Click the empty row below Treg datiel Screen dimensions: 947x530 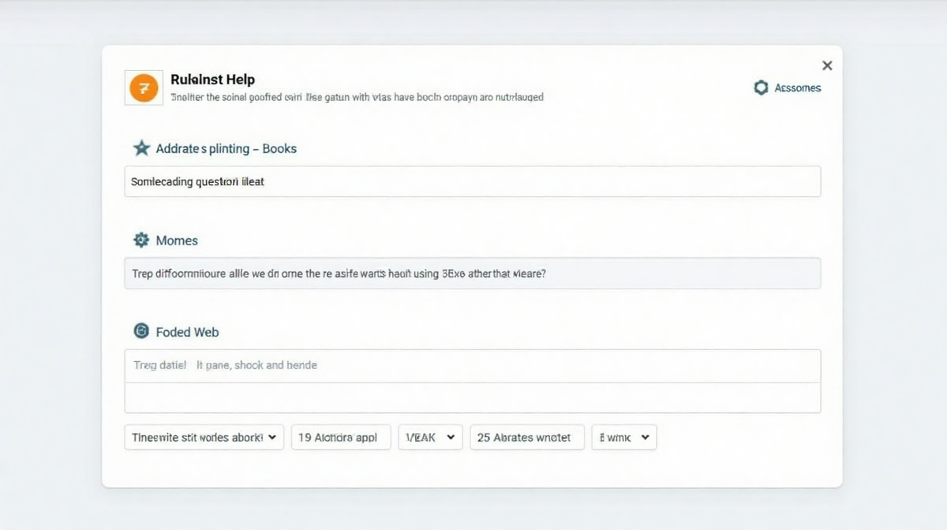coord(472,397)
